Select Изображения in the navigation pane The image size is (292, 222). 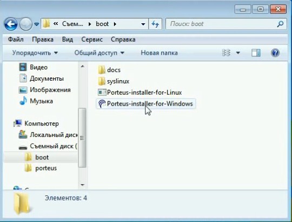click(x=50, y=90)
